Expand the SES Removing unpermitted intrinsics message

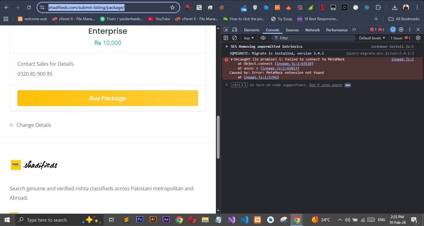point(227,47)
